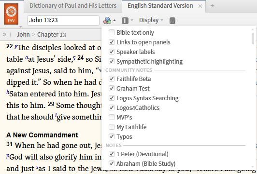
Task: Select the English Standard Version tab
Action: (160, 6)
